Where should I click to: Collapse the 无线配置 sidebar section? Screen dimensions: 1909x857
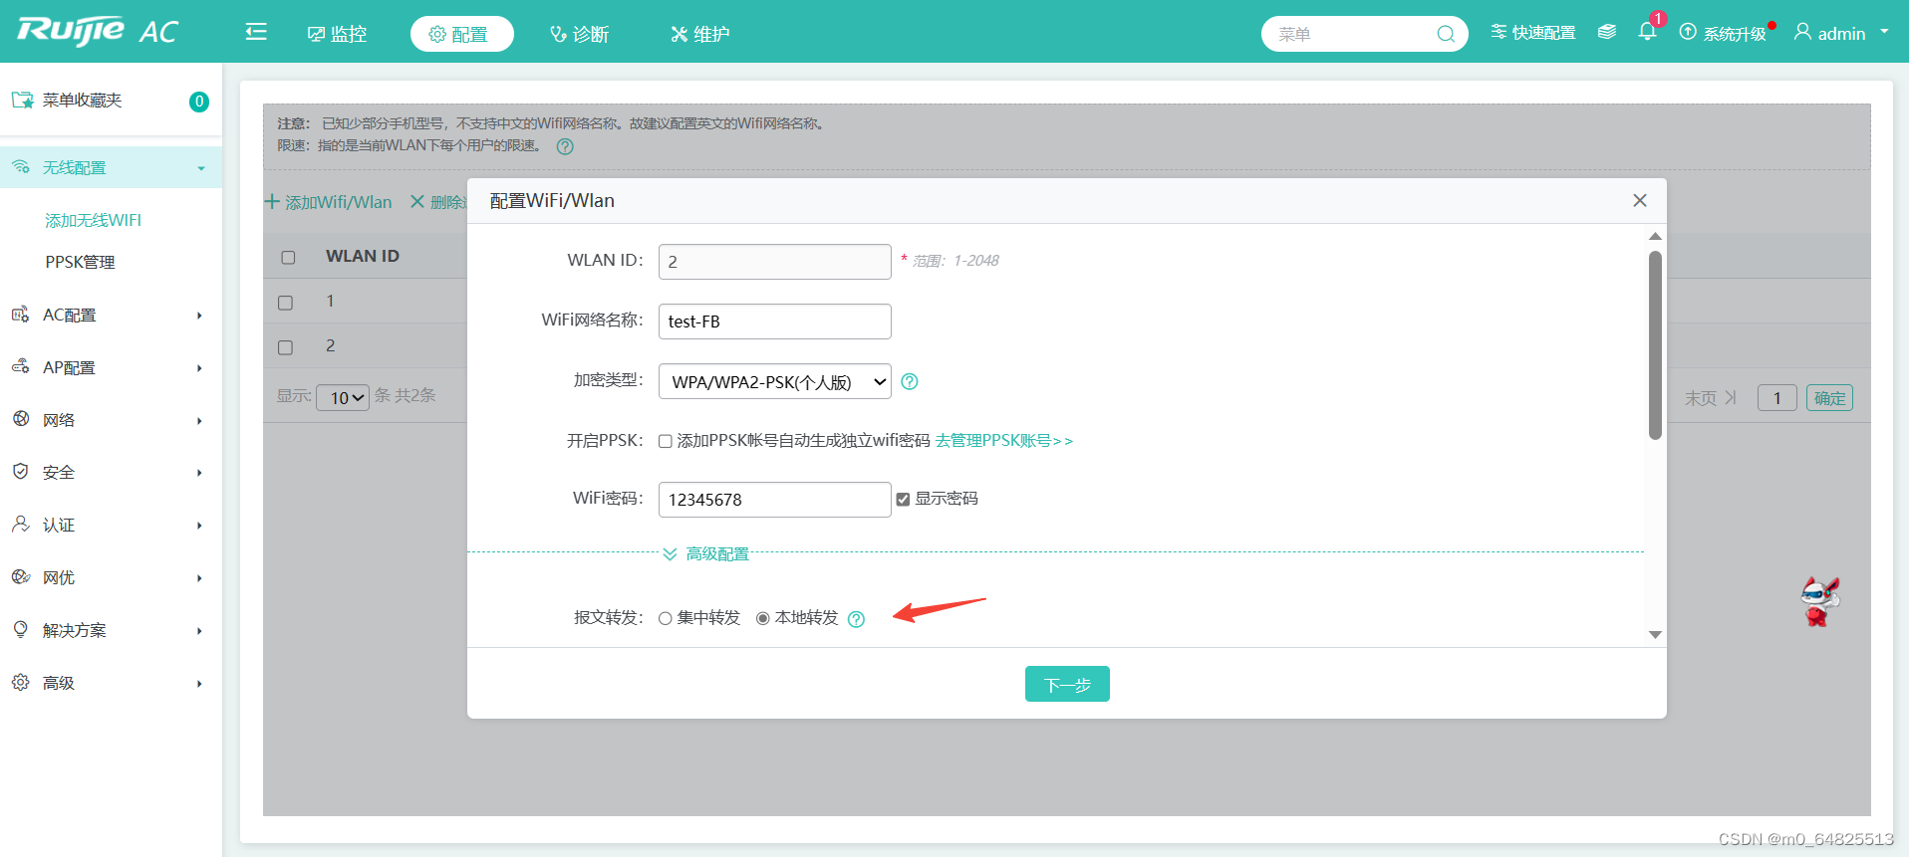pos(111,167)
